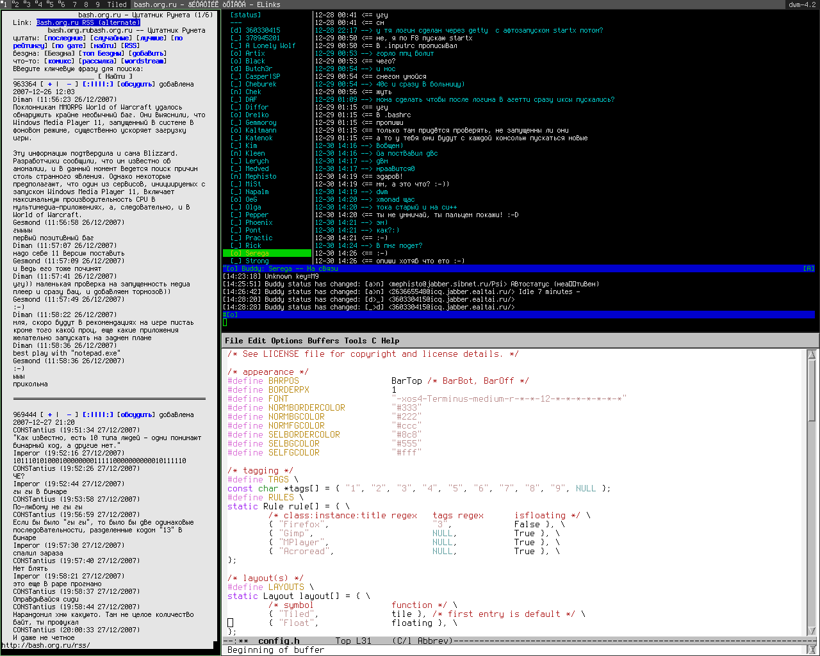Click the search phrase input field in ELinks
Viewport: 820px width, 656px height.
coord(53,76)
